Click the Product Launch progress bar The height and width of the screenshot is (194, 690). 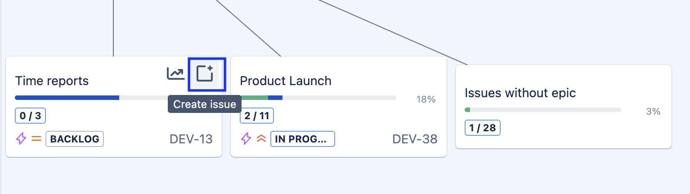coord(318,97)
